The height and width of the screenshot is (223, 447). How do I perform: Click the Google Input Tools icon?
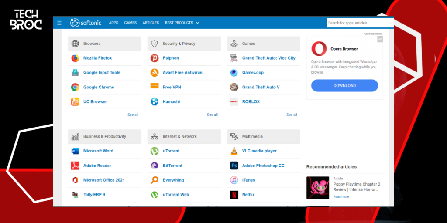[75, 73]
